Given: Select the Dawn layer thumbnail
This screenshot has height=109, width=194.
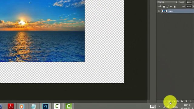Looking at the screenshot, I should [x=164, y=11].
